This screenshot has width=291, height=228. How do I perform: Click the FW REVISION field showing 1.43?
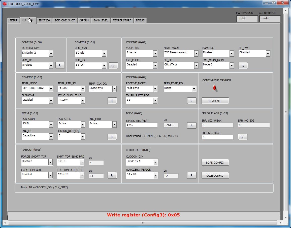(x=247, y=19)
